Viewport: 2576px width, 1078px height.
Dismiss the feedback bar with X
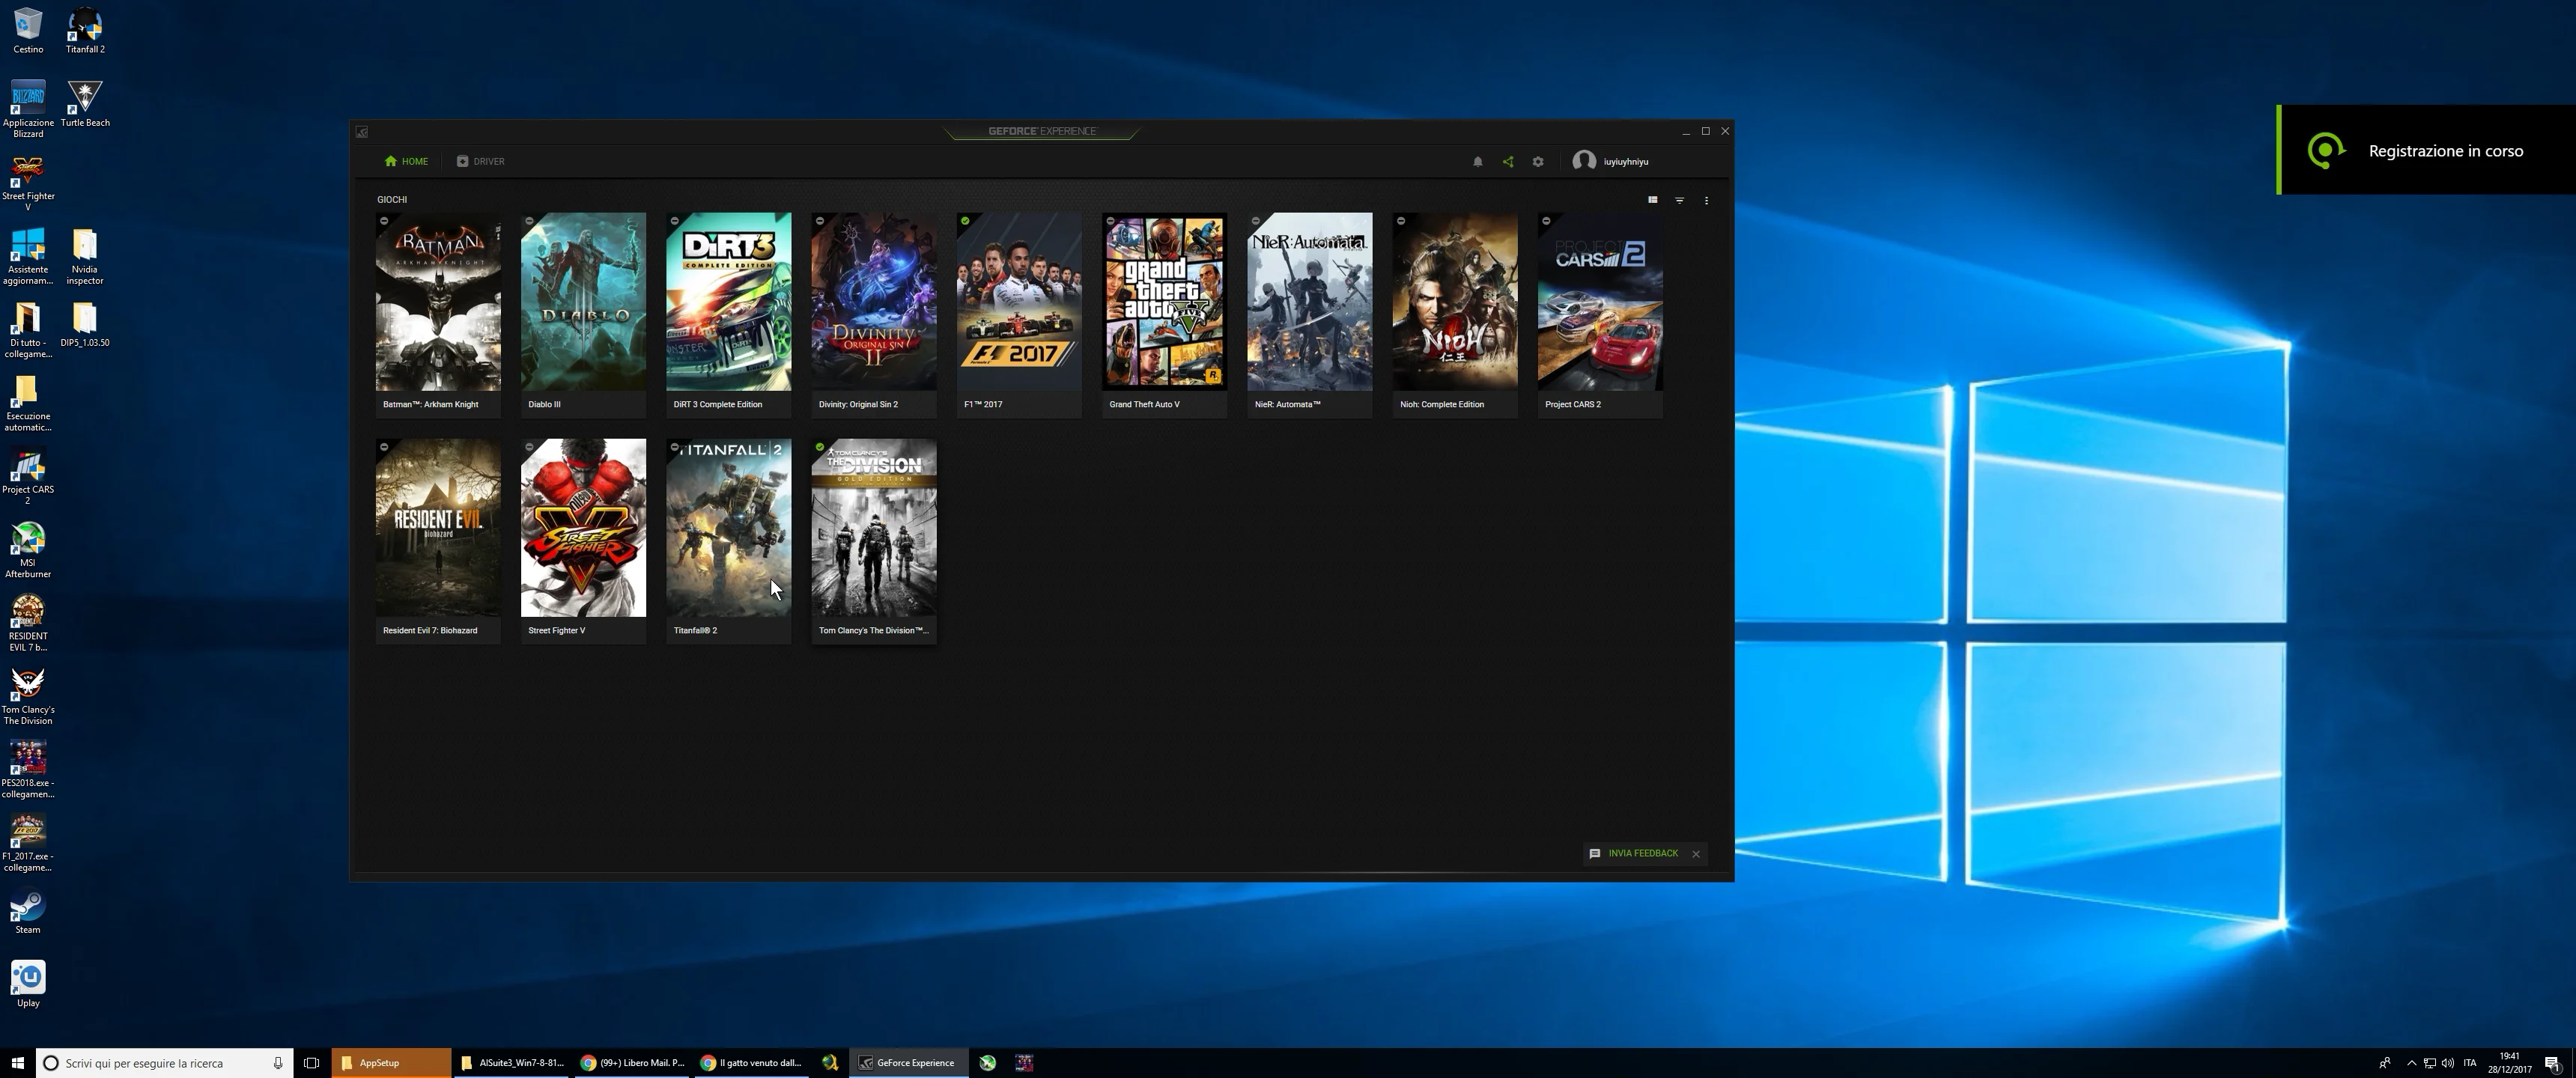(x=1696, y=854)
